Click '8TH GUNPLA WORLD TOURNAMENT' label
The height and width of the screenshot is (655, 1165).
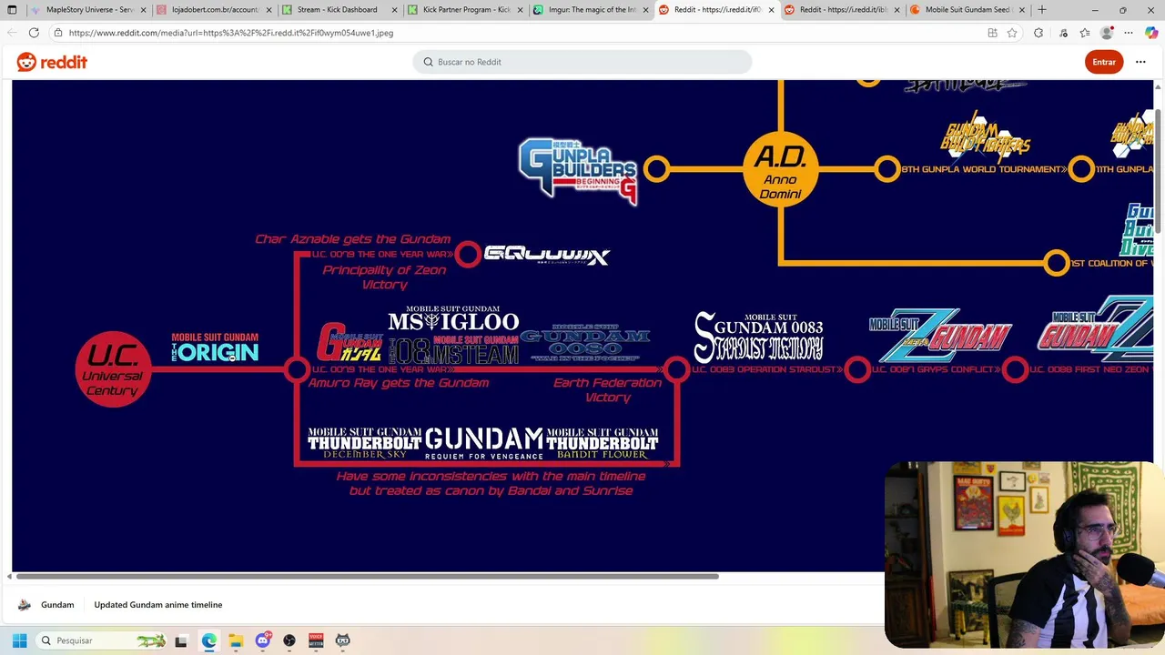[x=983, y=169]
